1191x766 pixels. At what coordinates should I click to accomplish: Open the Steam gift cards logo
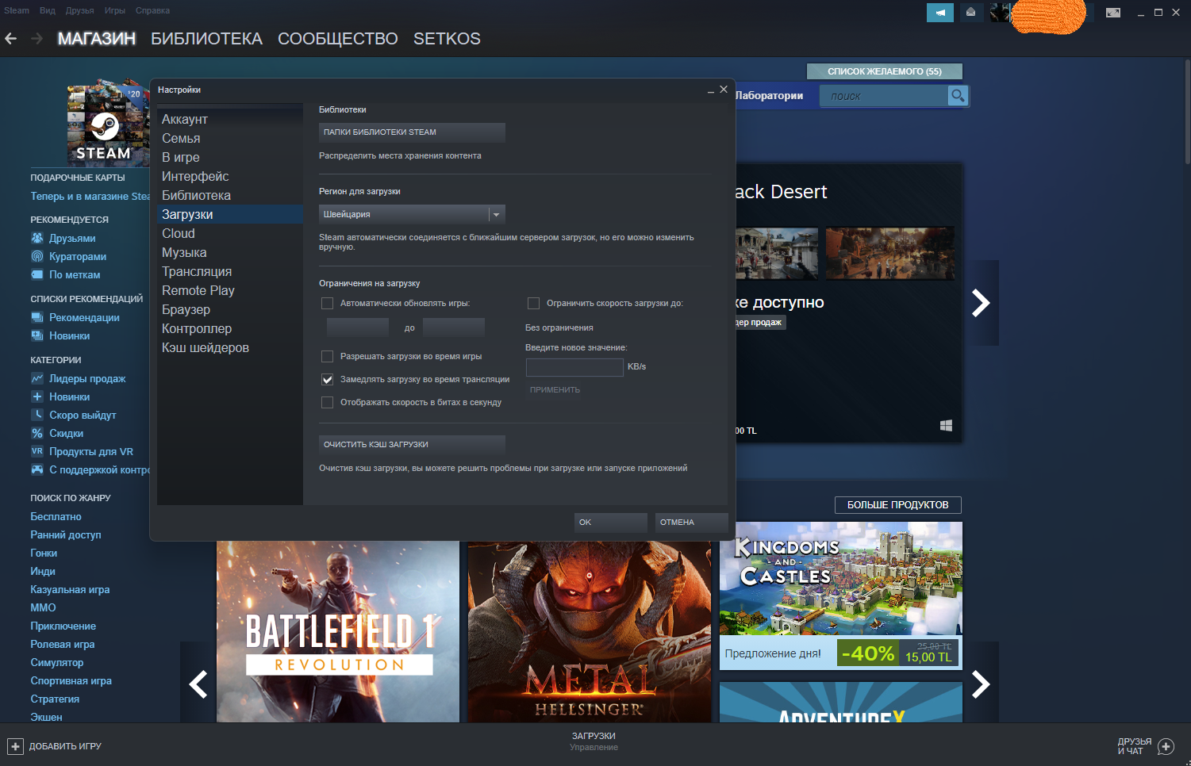point(108,123)
